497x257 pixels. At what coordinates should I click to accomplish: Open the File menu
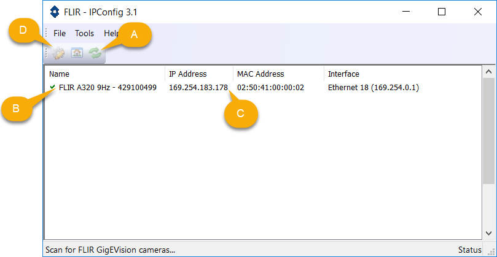click(x=60, y=33)
